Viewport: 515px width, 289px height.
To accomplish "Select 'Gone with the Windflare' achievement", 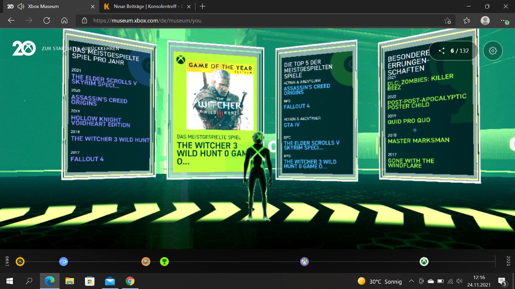I will click(411, 163).
